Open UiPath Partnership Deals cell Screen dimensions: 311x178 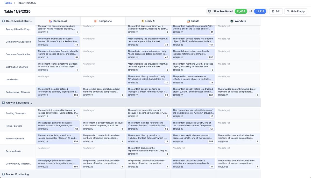pyautogui.click(x=193, y=138)
